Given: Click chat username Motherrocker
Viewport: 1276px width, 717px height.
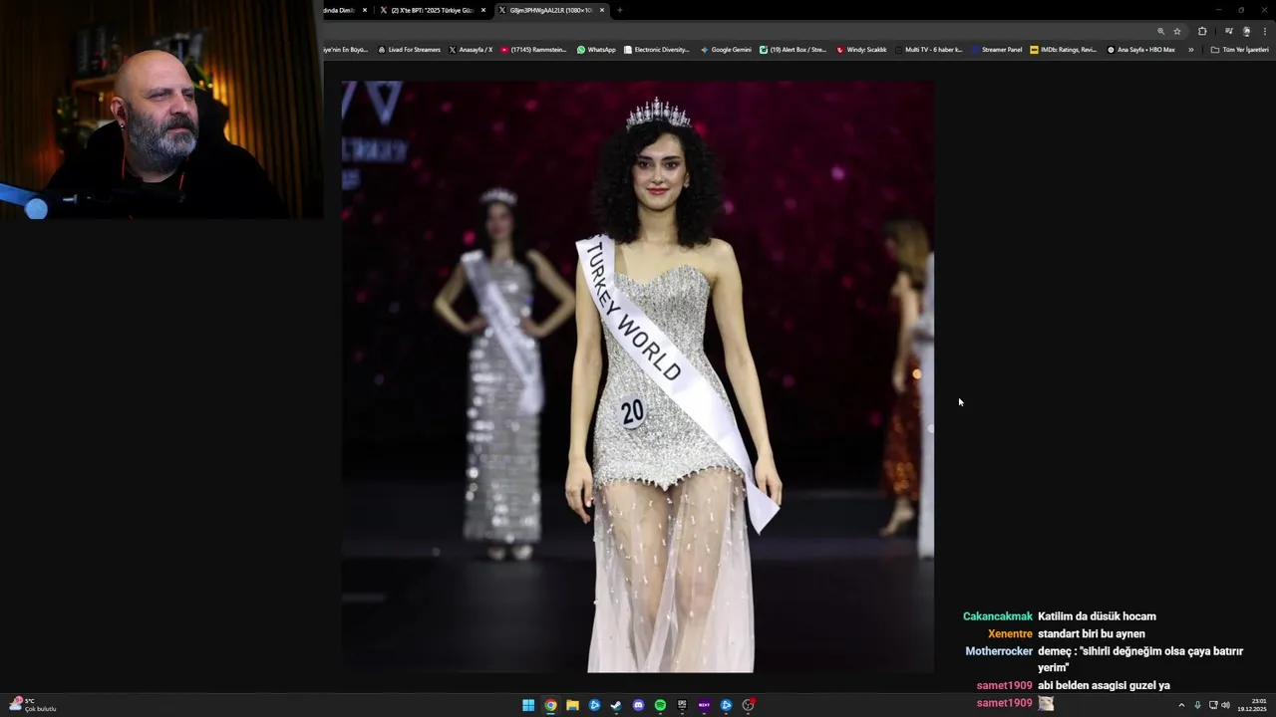Looking at the screenshot, I should tap(999, 651).
